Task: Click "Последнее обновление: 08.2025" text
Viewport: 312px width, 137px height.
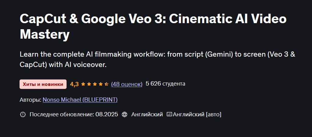Action: click(x=74, y=114)
